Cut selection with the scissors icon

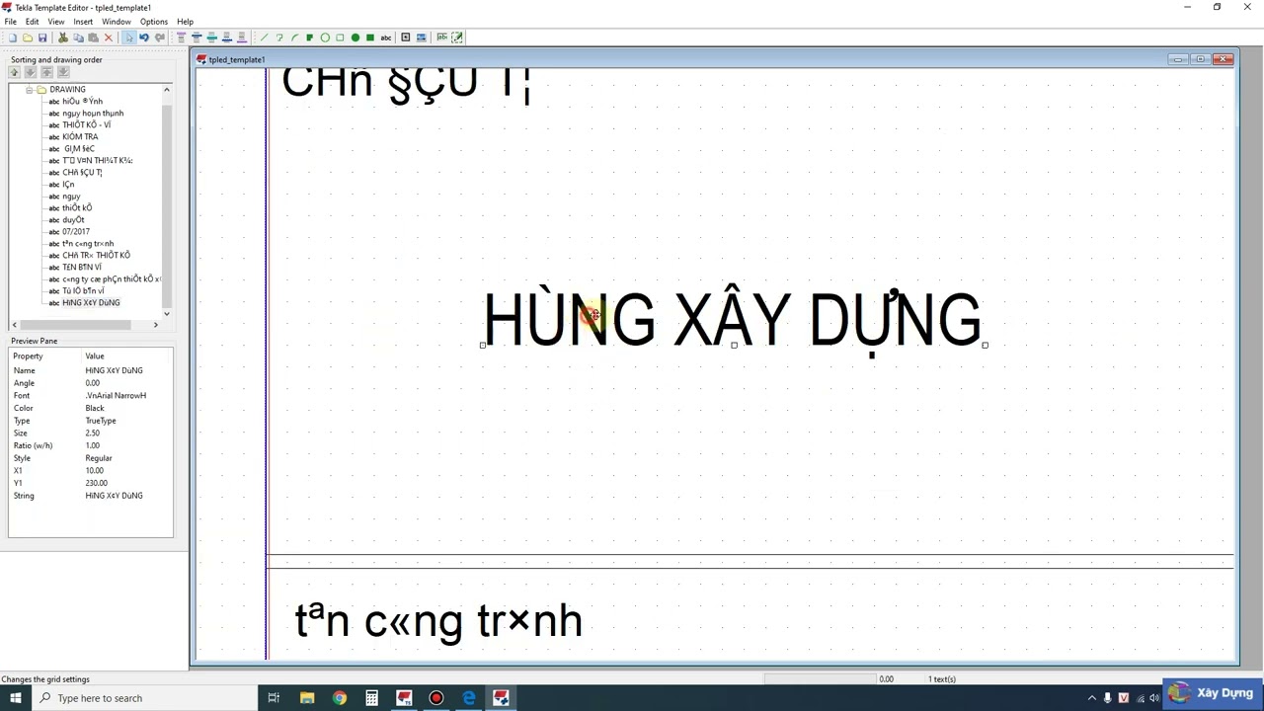(x=63, y=38)
